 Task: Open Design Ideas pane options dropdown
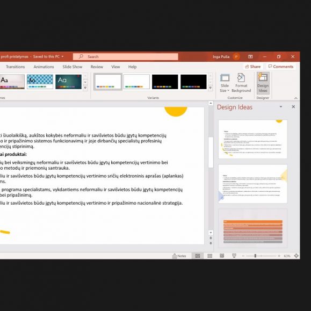[281, 107]
